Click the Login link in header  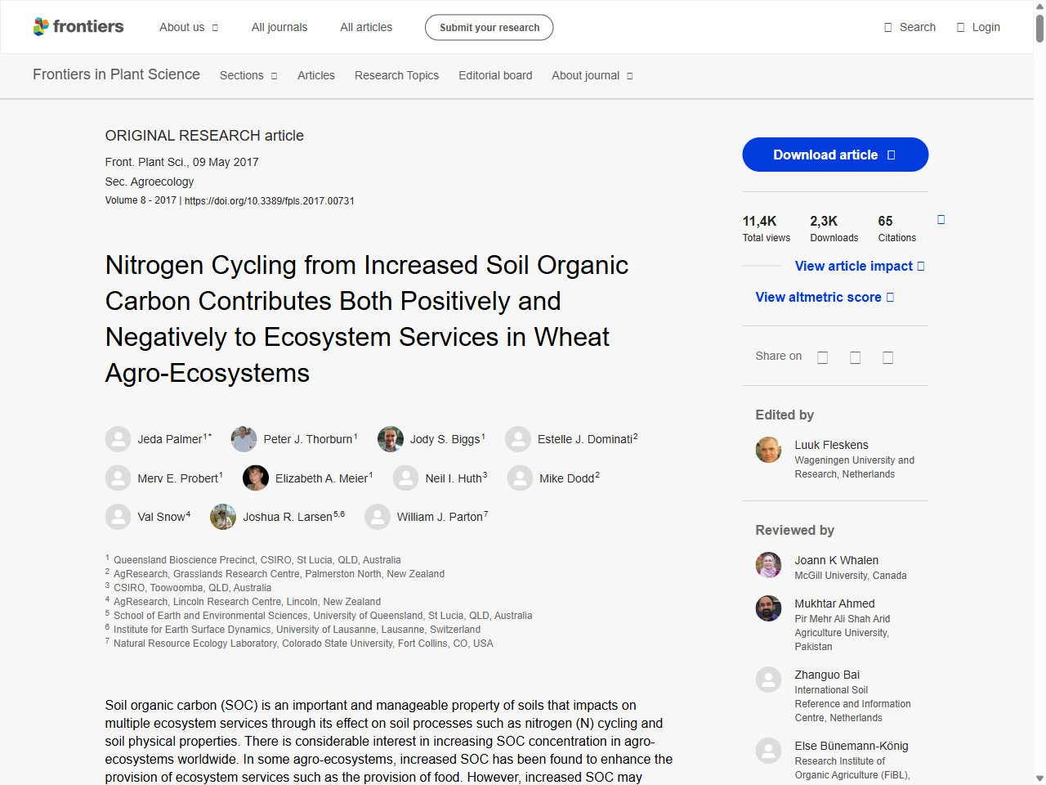978,27
